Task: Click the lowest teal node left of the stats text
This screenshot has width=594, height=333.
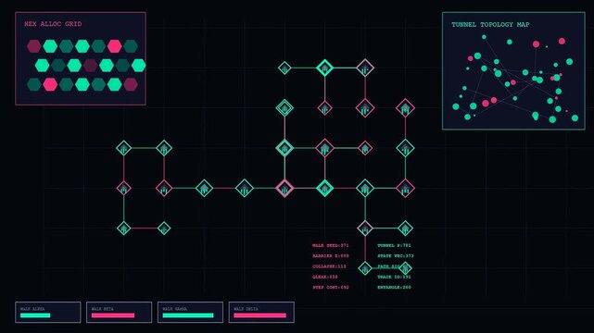Action: click(365, 268)
